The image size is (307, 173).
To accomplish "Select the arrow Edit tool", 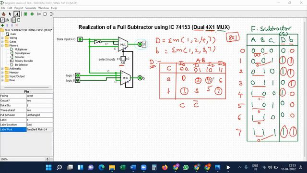I will pyautogui.click(x=10, y=14).
